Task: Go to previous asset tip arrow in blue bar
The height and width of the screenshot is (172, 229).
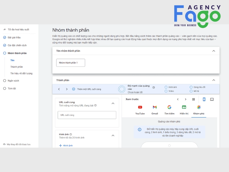Action: 59,89
